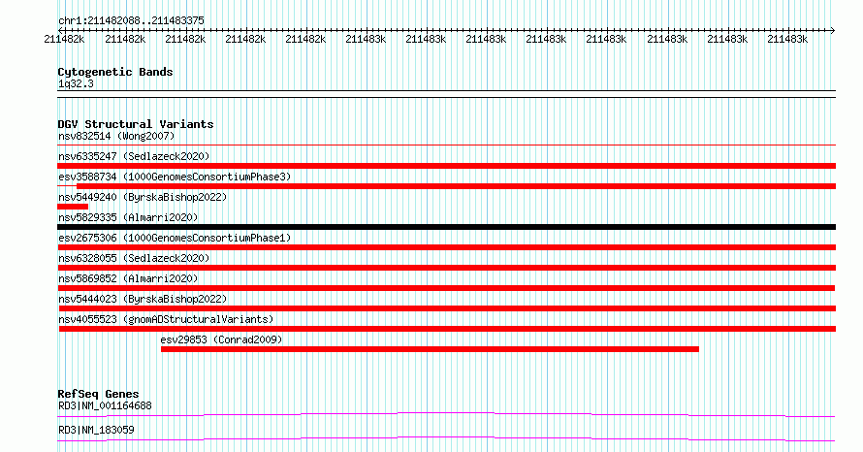863x452 pixels.
Task: Click the nsv5444023 (ByrskaBishop2022) label
Action: [x=143, y=299]
